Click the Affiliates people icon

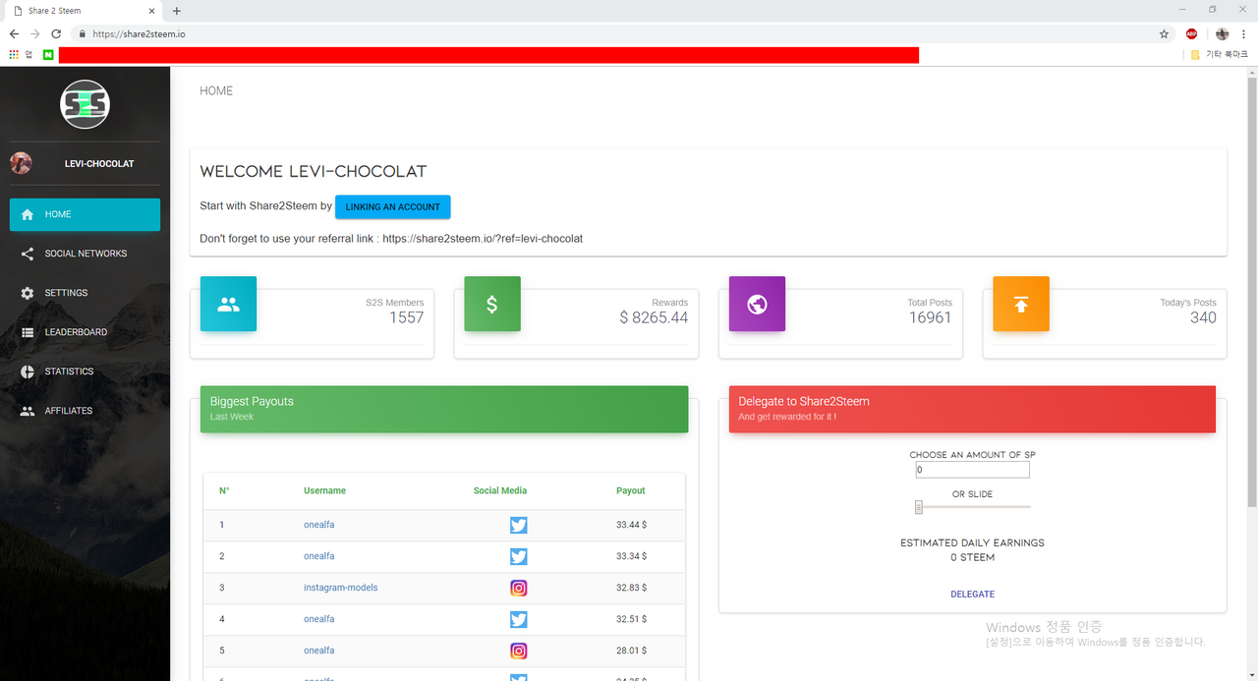[27, 411]
